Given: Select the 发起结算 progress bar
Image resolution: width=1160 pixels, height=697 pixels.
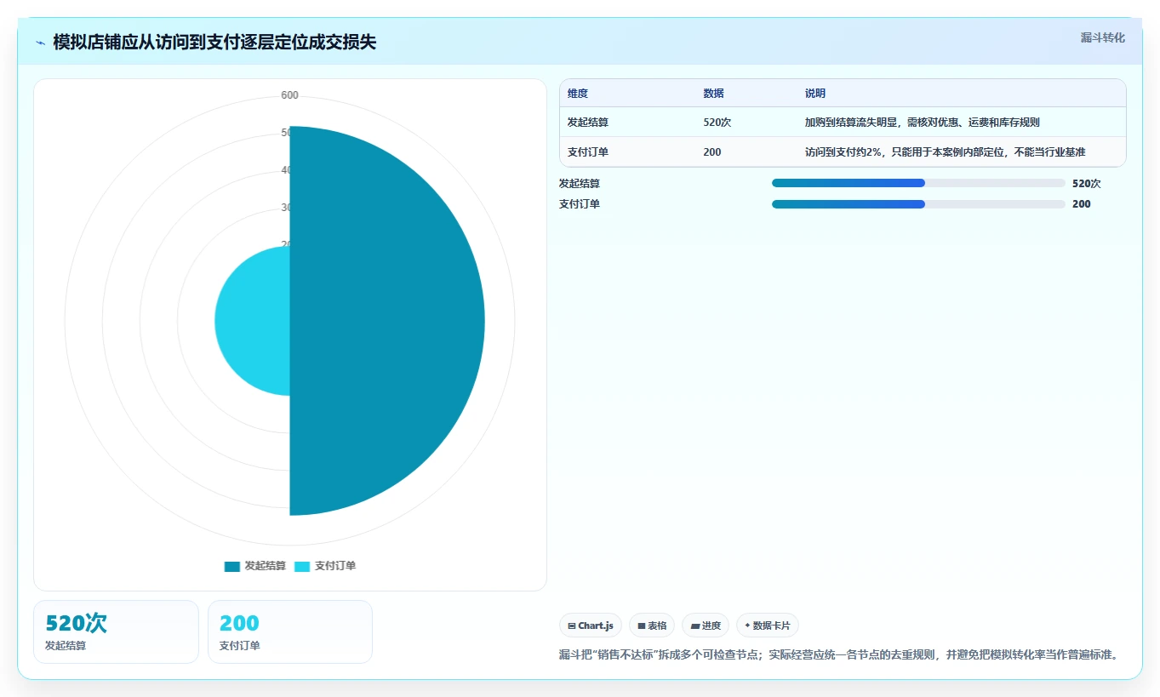Looking at the screenshot, I should [918, 183].
